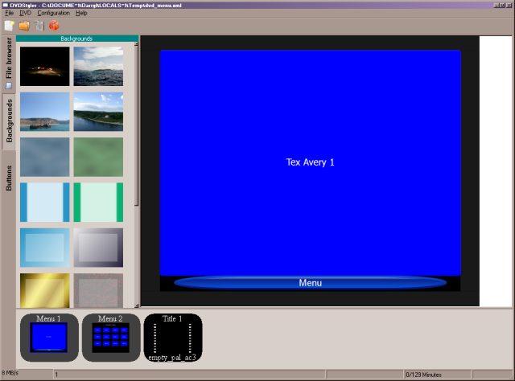Click the Open project folder icon
Viewport: 515px width, 381px height.
coord(24,26)
